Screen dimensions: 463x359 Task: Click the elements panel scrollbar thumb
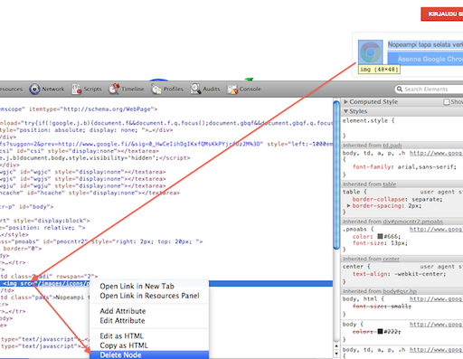(x=336, y=175)
